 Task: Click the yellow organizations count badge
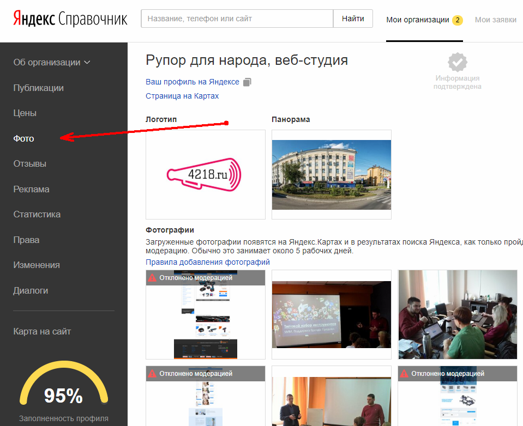coord(458,20)
